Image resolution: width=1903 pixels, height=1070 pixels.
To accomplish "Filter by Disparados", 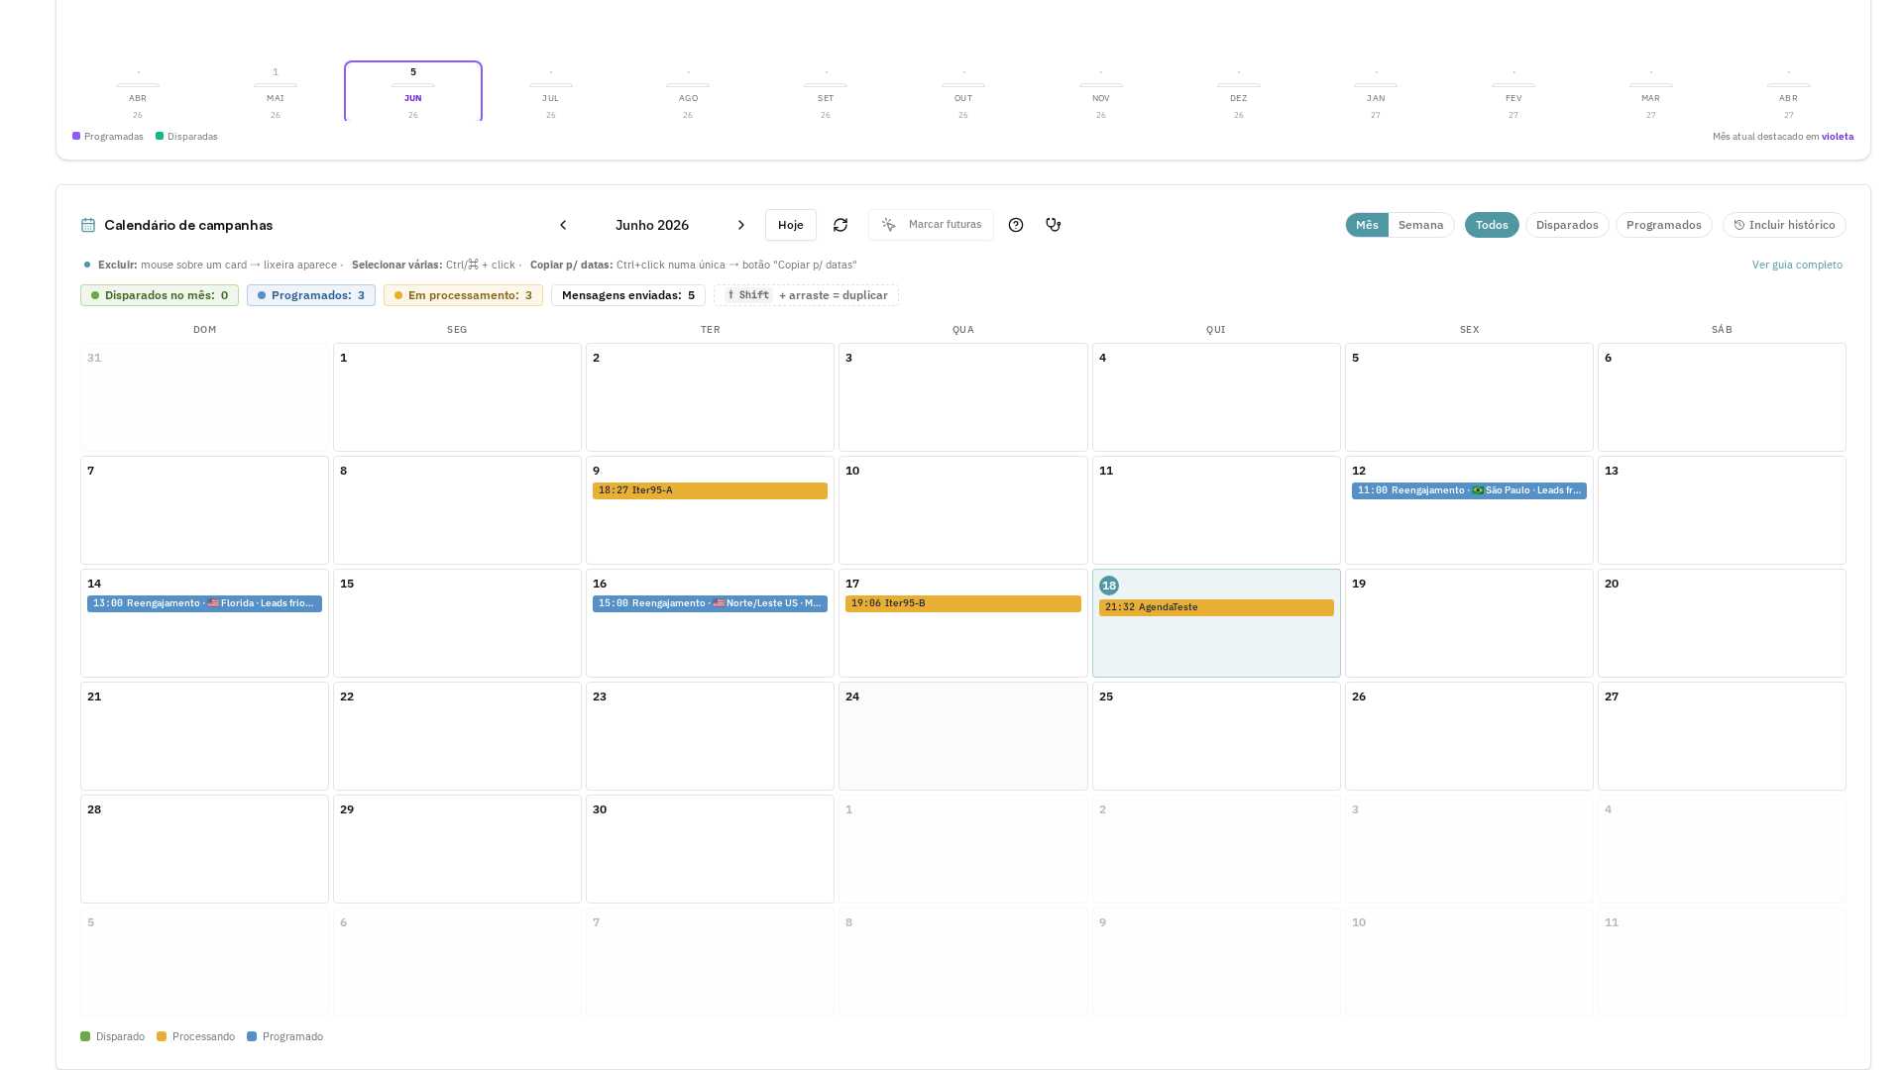I will [x=1567, y=225].
